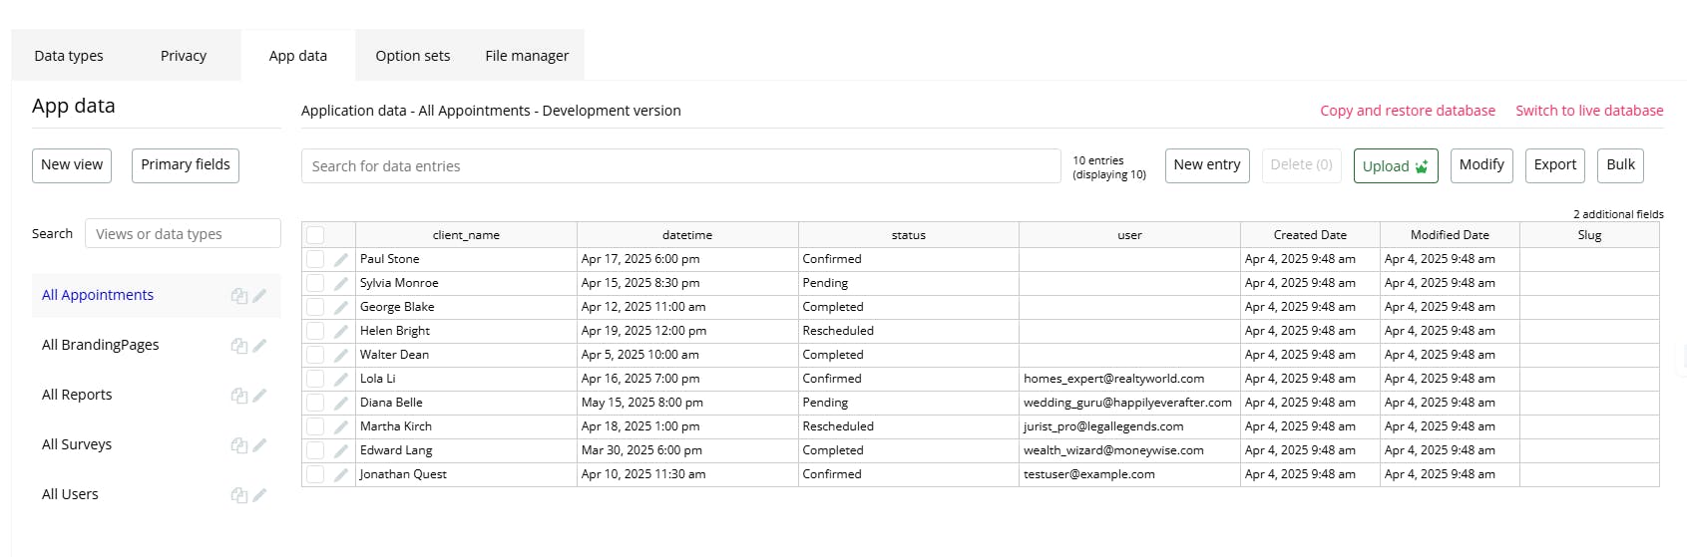
Task: Click the copy icon beside All Reports
Action: point(238,396)
